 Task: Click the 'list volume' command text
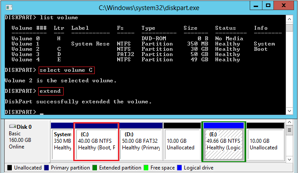(59, 18)
